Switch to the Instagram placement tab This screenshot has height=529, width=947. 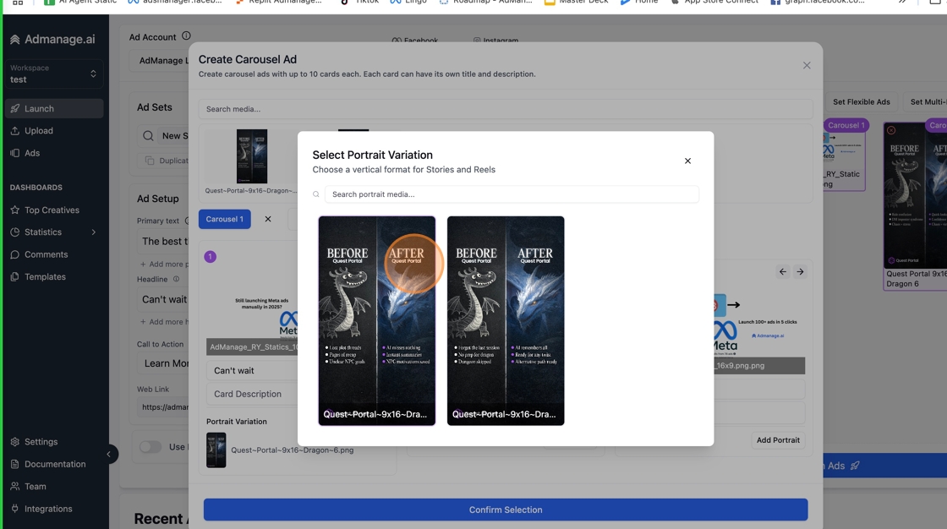tap(495, 41)
